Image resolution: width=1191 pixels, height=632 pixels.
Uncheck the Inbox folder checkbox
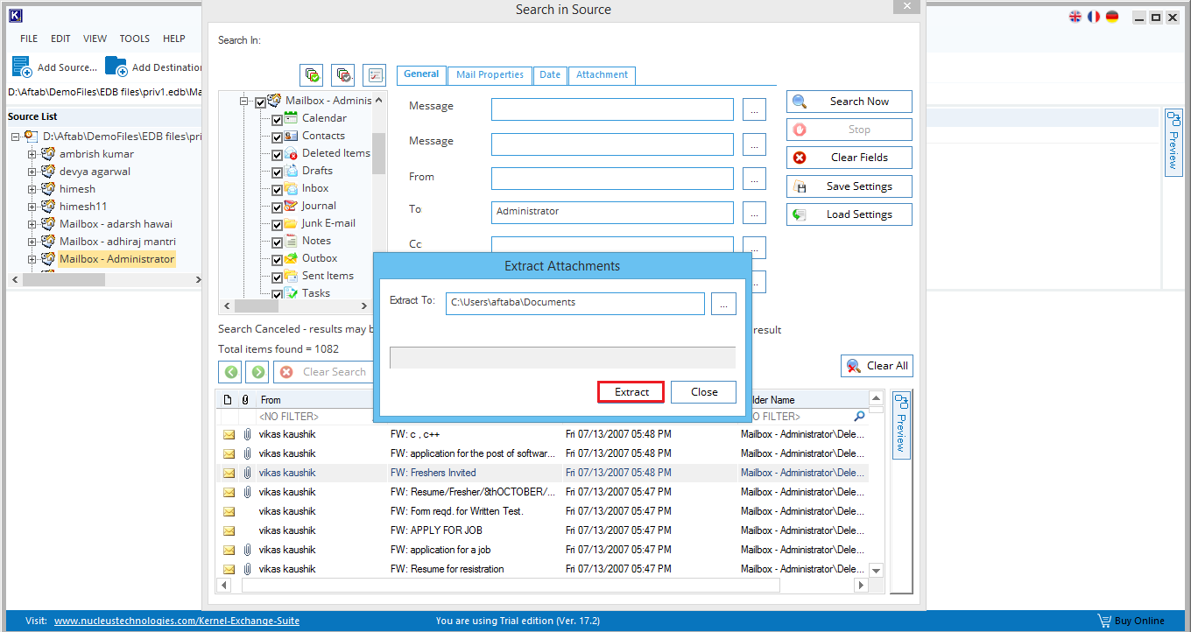coord(277,189)
